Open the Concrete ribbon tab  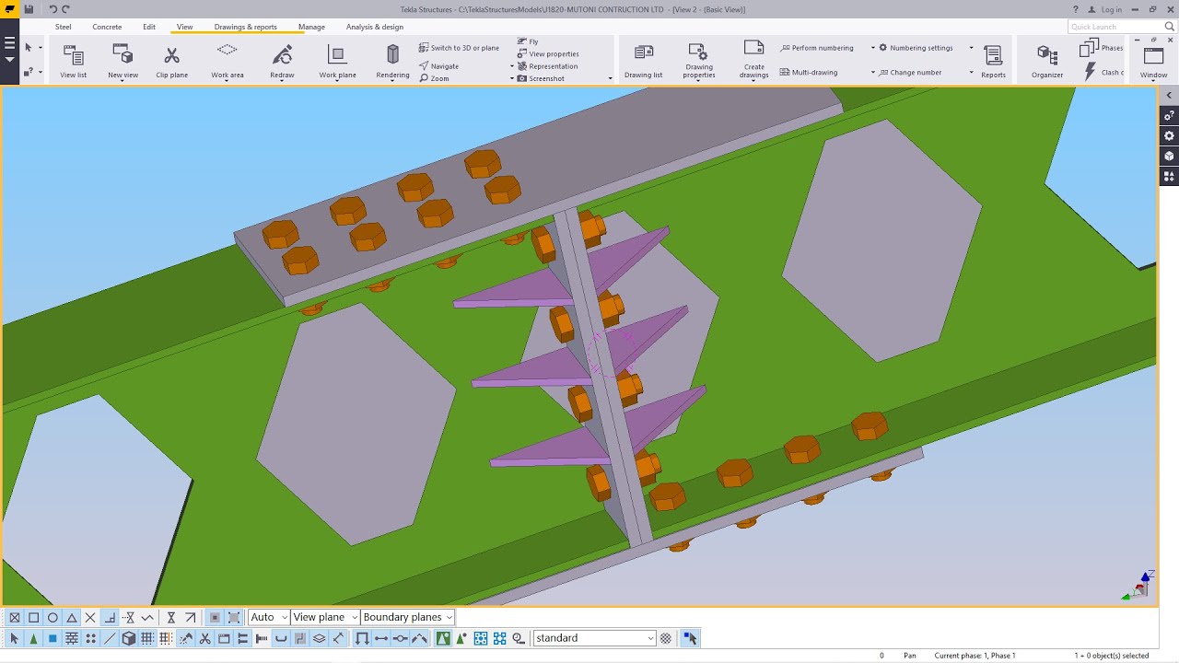107,27
